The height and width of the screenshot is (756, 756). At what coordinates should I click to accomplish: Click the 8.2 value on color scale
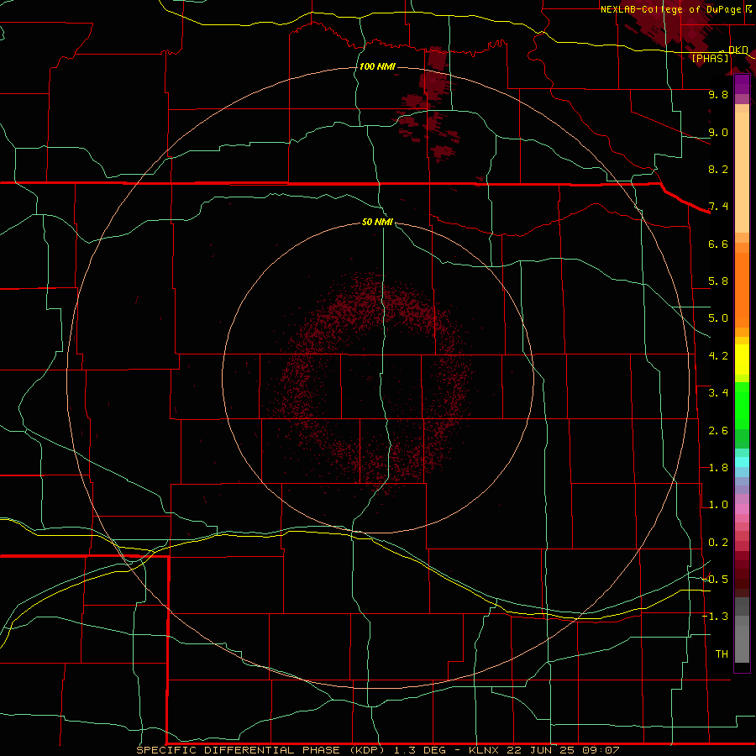(718, 169)
